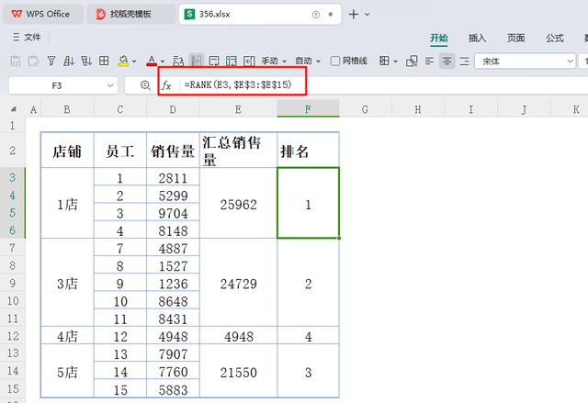Select row 7 header
Image resolution: width=588 pixels, height=403 pixels.
[x=12, y=248]
